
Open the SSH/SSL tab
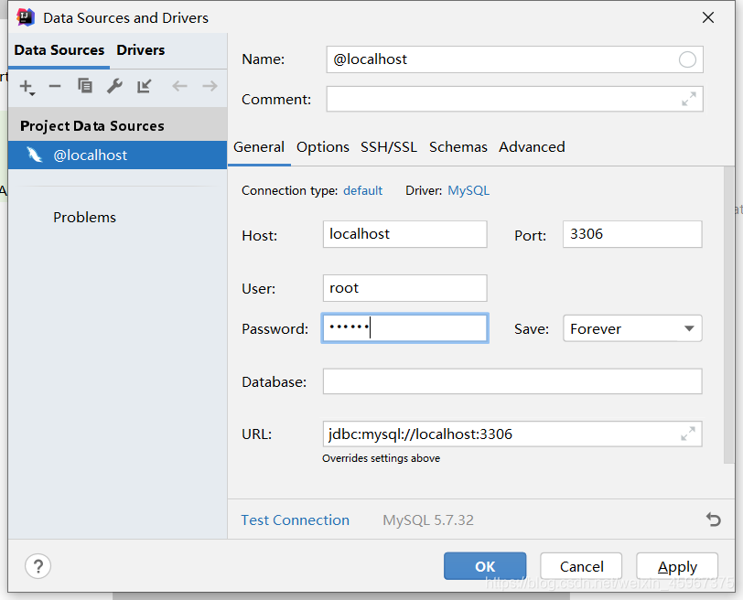388,146
